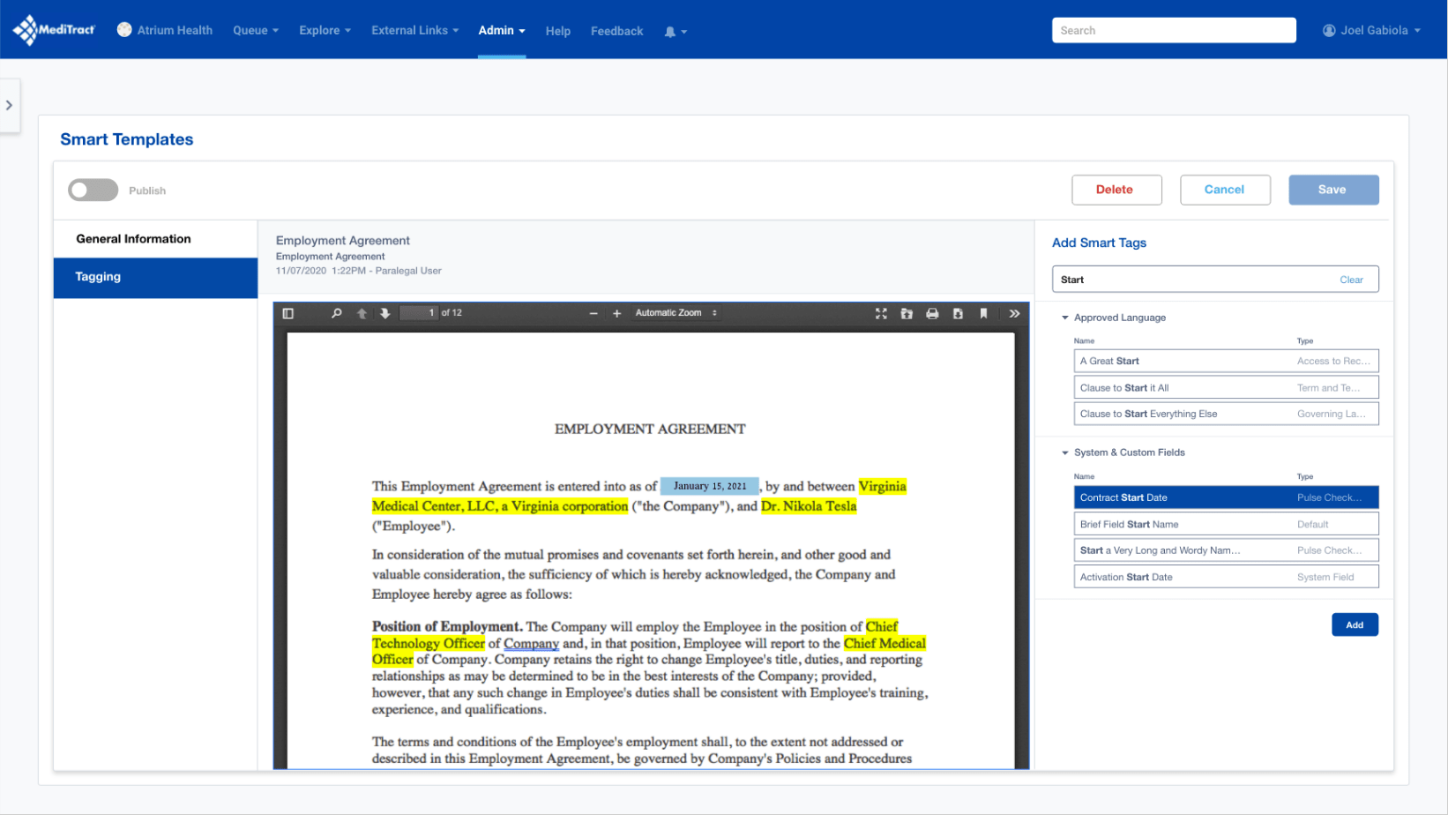Click inside the top Search field
The image size is (1448, 815).
(x=1174, y=30)
